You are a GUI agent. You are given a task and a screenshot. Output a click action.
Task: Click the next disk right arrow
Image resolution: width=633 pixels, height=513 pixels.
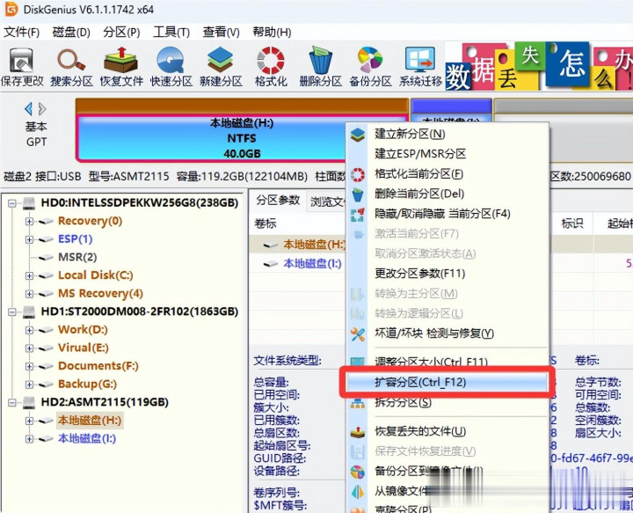click(42, 109)
